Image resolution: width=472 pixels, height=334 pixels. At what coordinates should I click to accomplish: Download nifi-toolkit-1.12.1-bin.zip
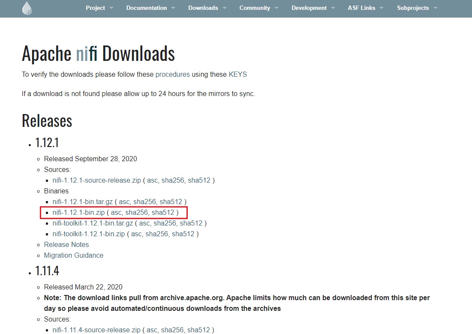[88, 234]
